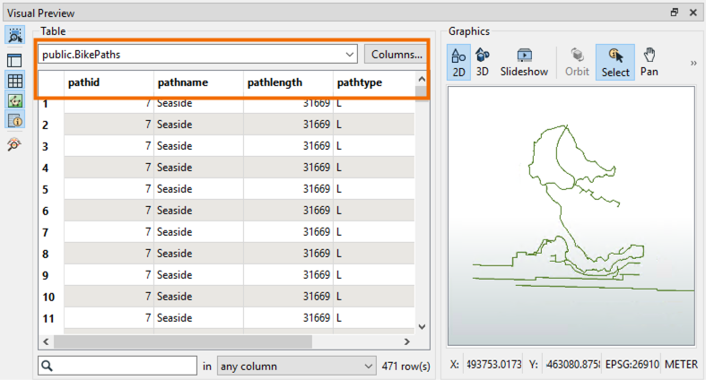The height and width of the screenshot is (380, 706).
Task: Click pathid 7 cell in row 5
Action: click(109, 189)
